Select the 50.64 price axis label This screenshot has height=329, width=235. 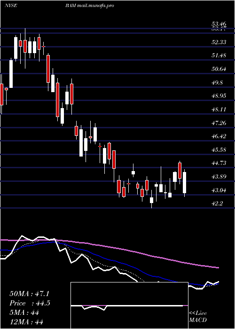point(219,69)
